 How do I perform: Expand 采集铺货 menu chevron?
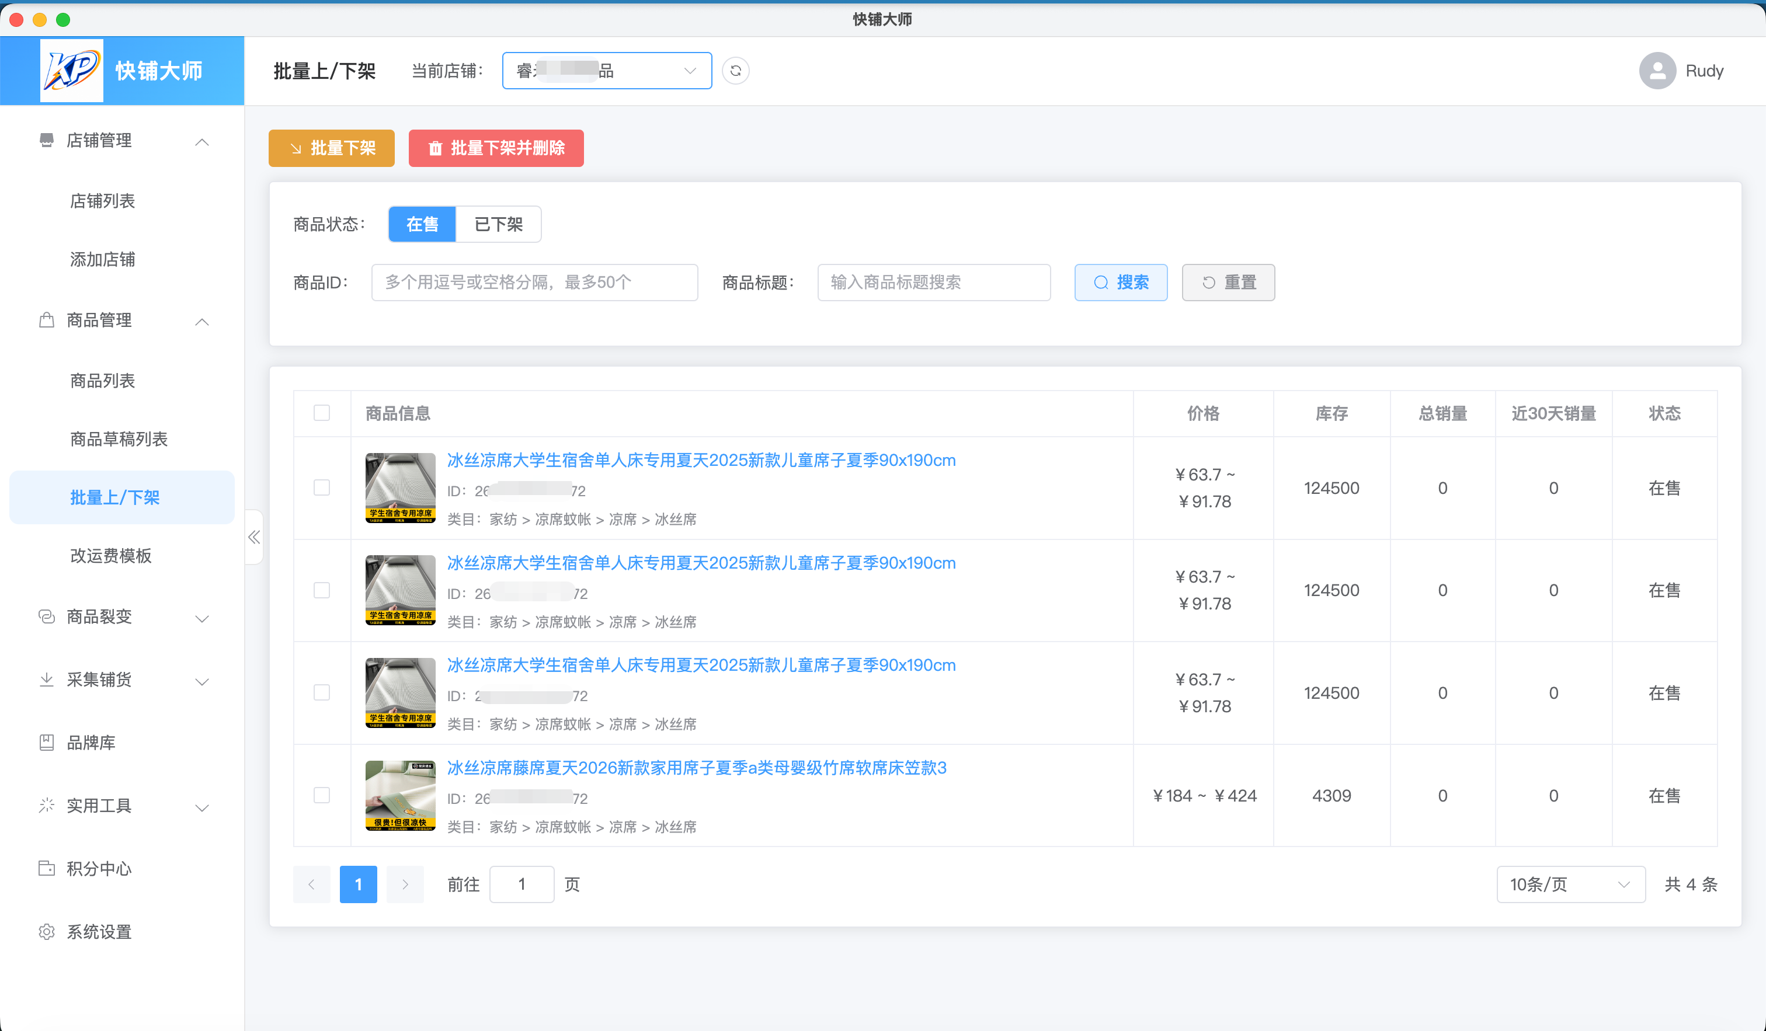(x=202, y=681)
